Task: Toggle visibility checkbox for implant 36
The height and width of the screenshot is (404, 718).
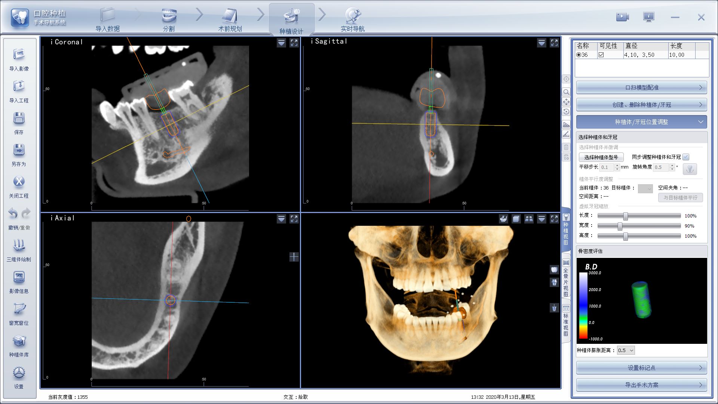Action: pyautogui.click(x=601, y=55)
